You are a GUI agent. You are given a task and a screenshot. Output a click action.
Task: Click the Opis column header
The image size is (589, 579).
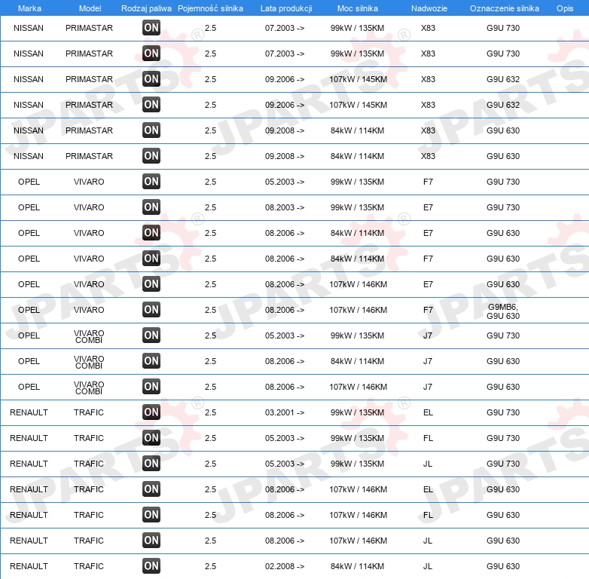tap(565, 8)
